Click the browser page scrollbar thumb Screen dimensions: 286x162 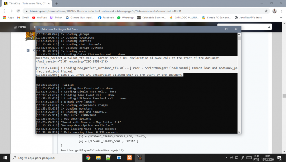[284, 96]
